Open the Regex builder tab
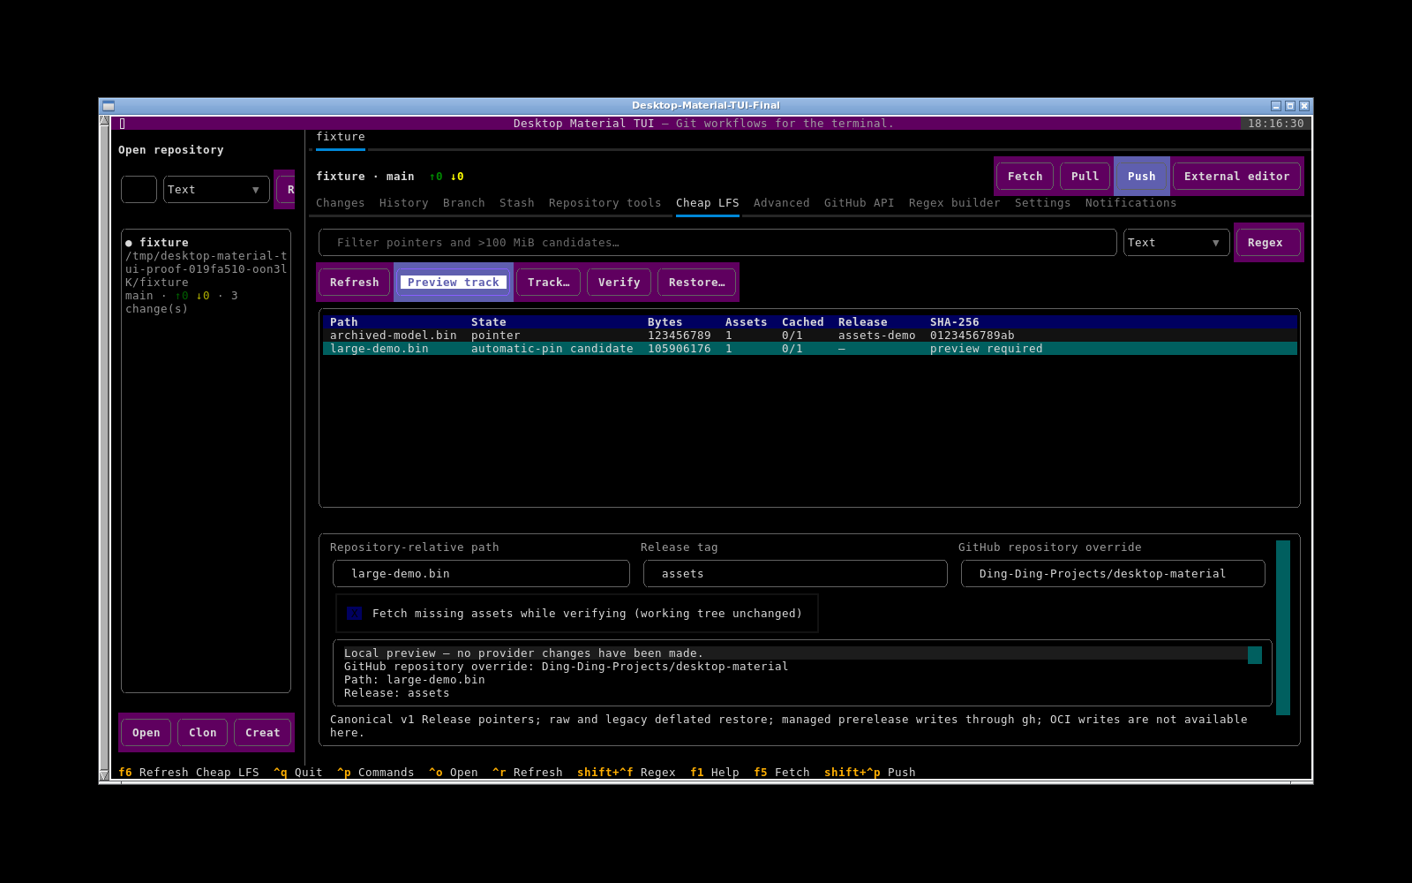This screenshot has height=883, width=1412. coord(954,203)
